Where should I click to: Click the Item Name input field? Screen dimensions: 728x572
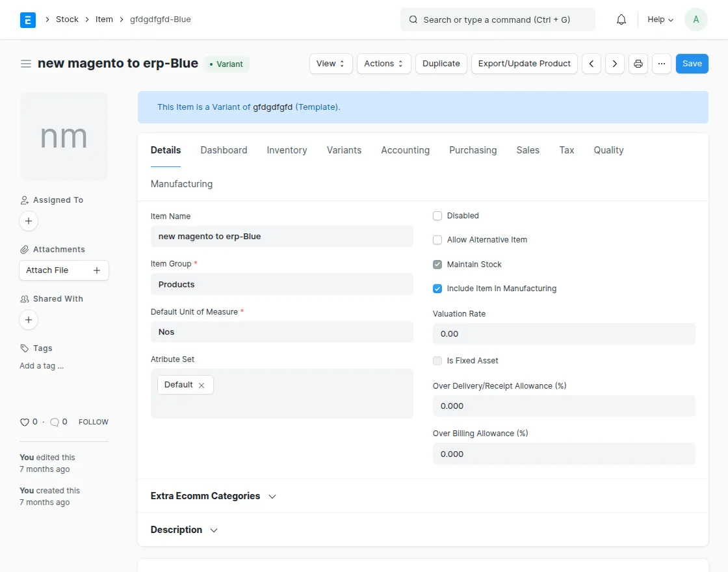(281, 236)
